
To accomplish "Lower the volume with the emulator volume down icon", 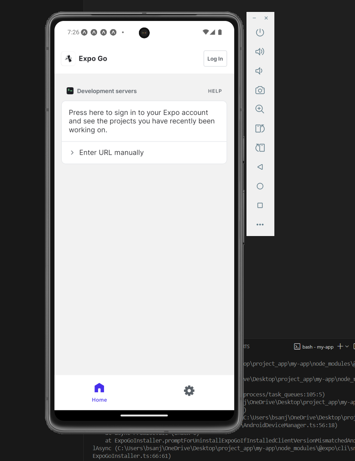I will [x=259, y=71].
